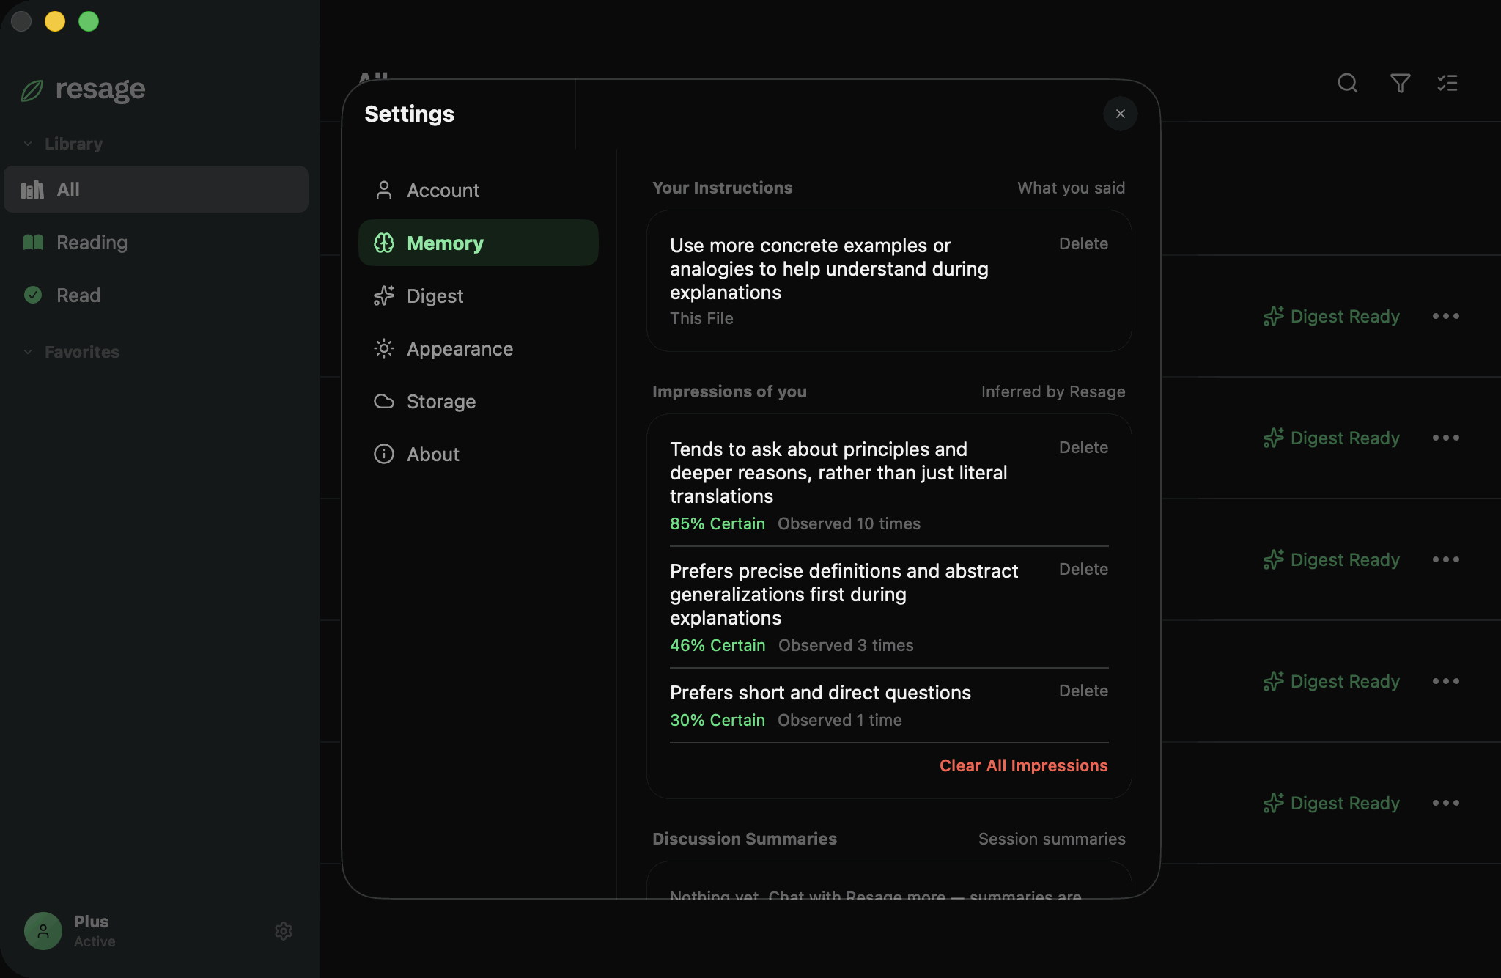
Task: Click the filter funnel icon
Action: (1400, 83)
